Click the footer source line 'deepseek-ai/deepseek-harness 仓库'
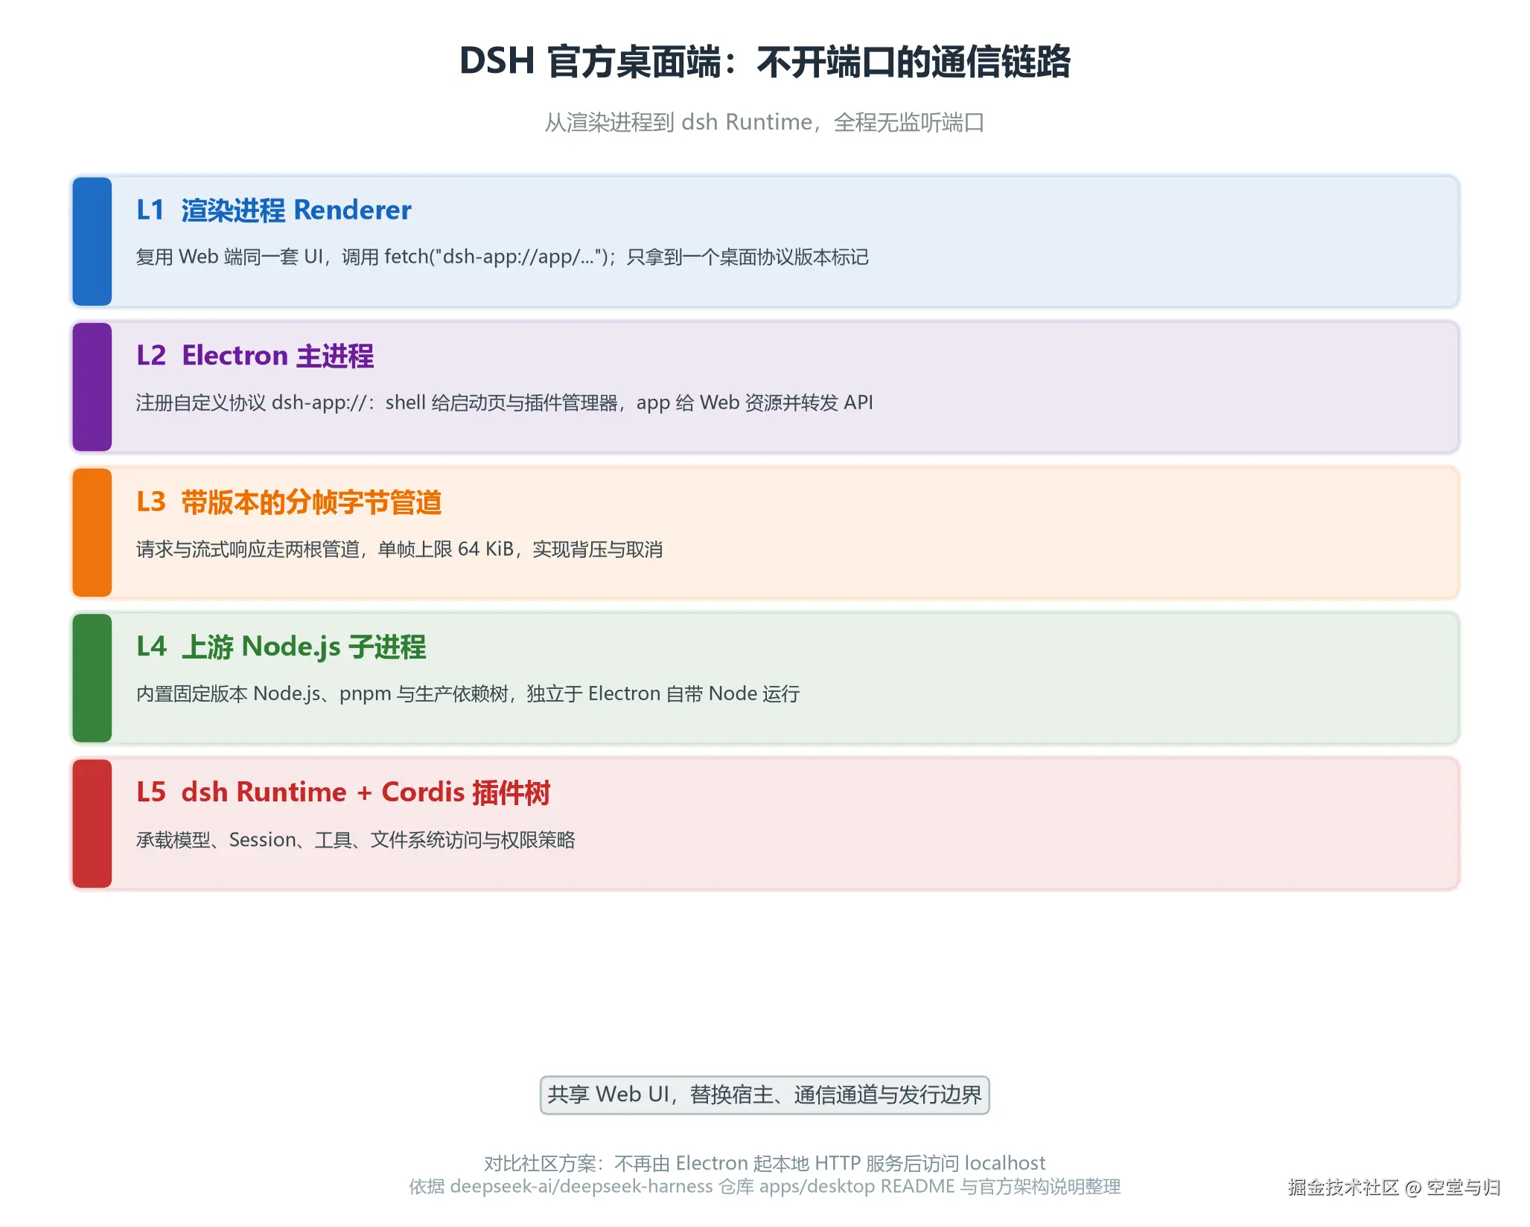1530x1227 pixels. (765, 1187)
